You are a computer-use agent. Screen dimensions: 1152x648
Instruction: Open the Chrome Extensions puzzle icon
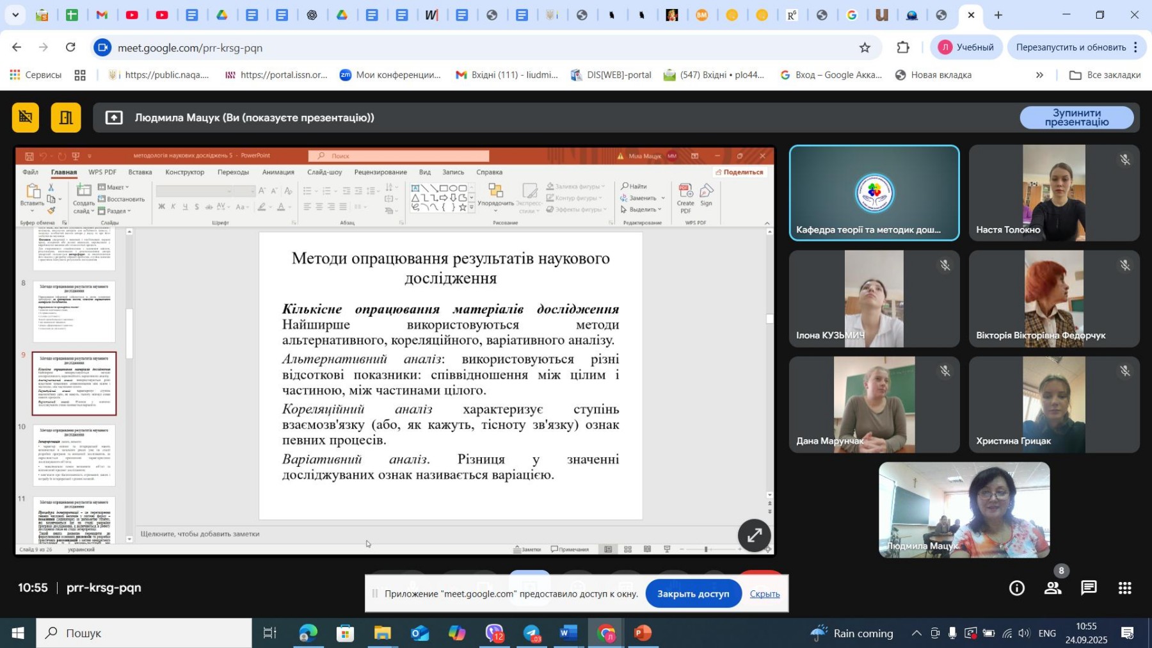[902, 47]
